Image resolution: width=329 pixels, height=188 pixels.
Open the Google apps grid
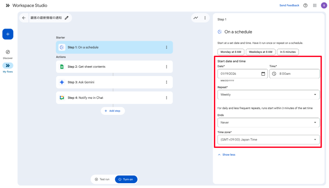315,6
